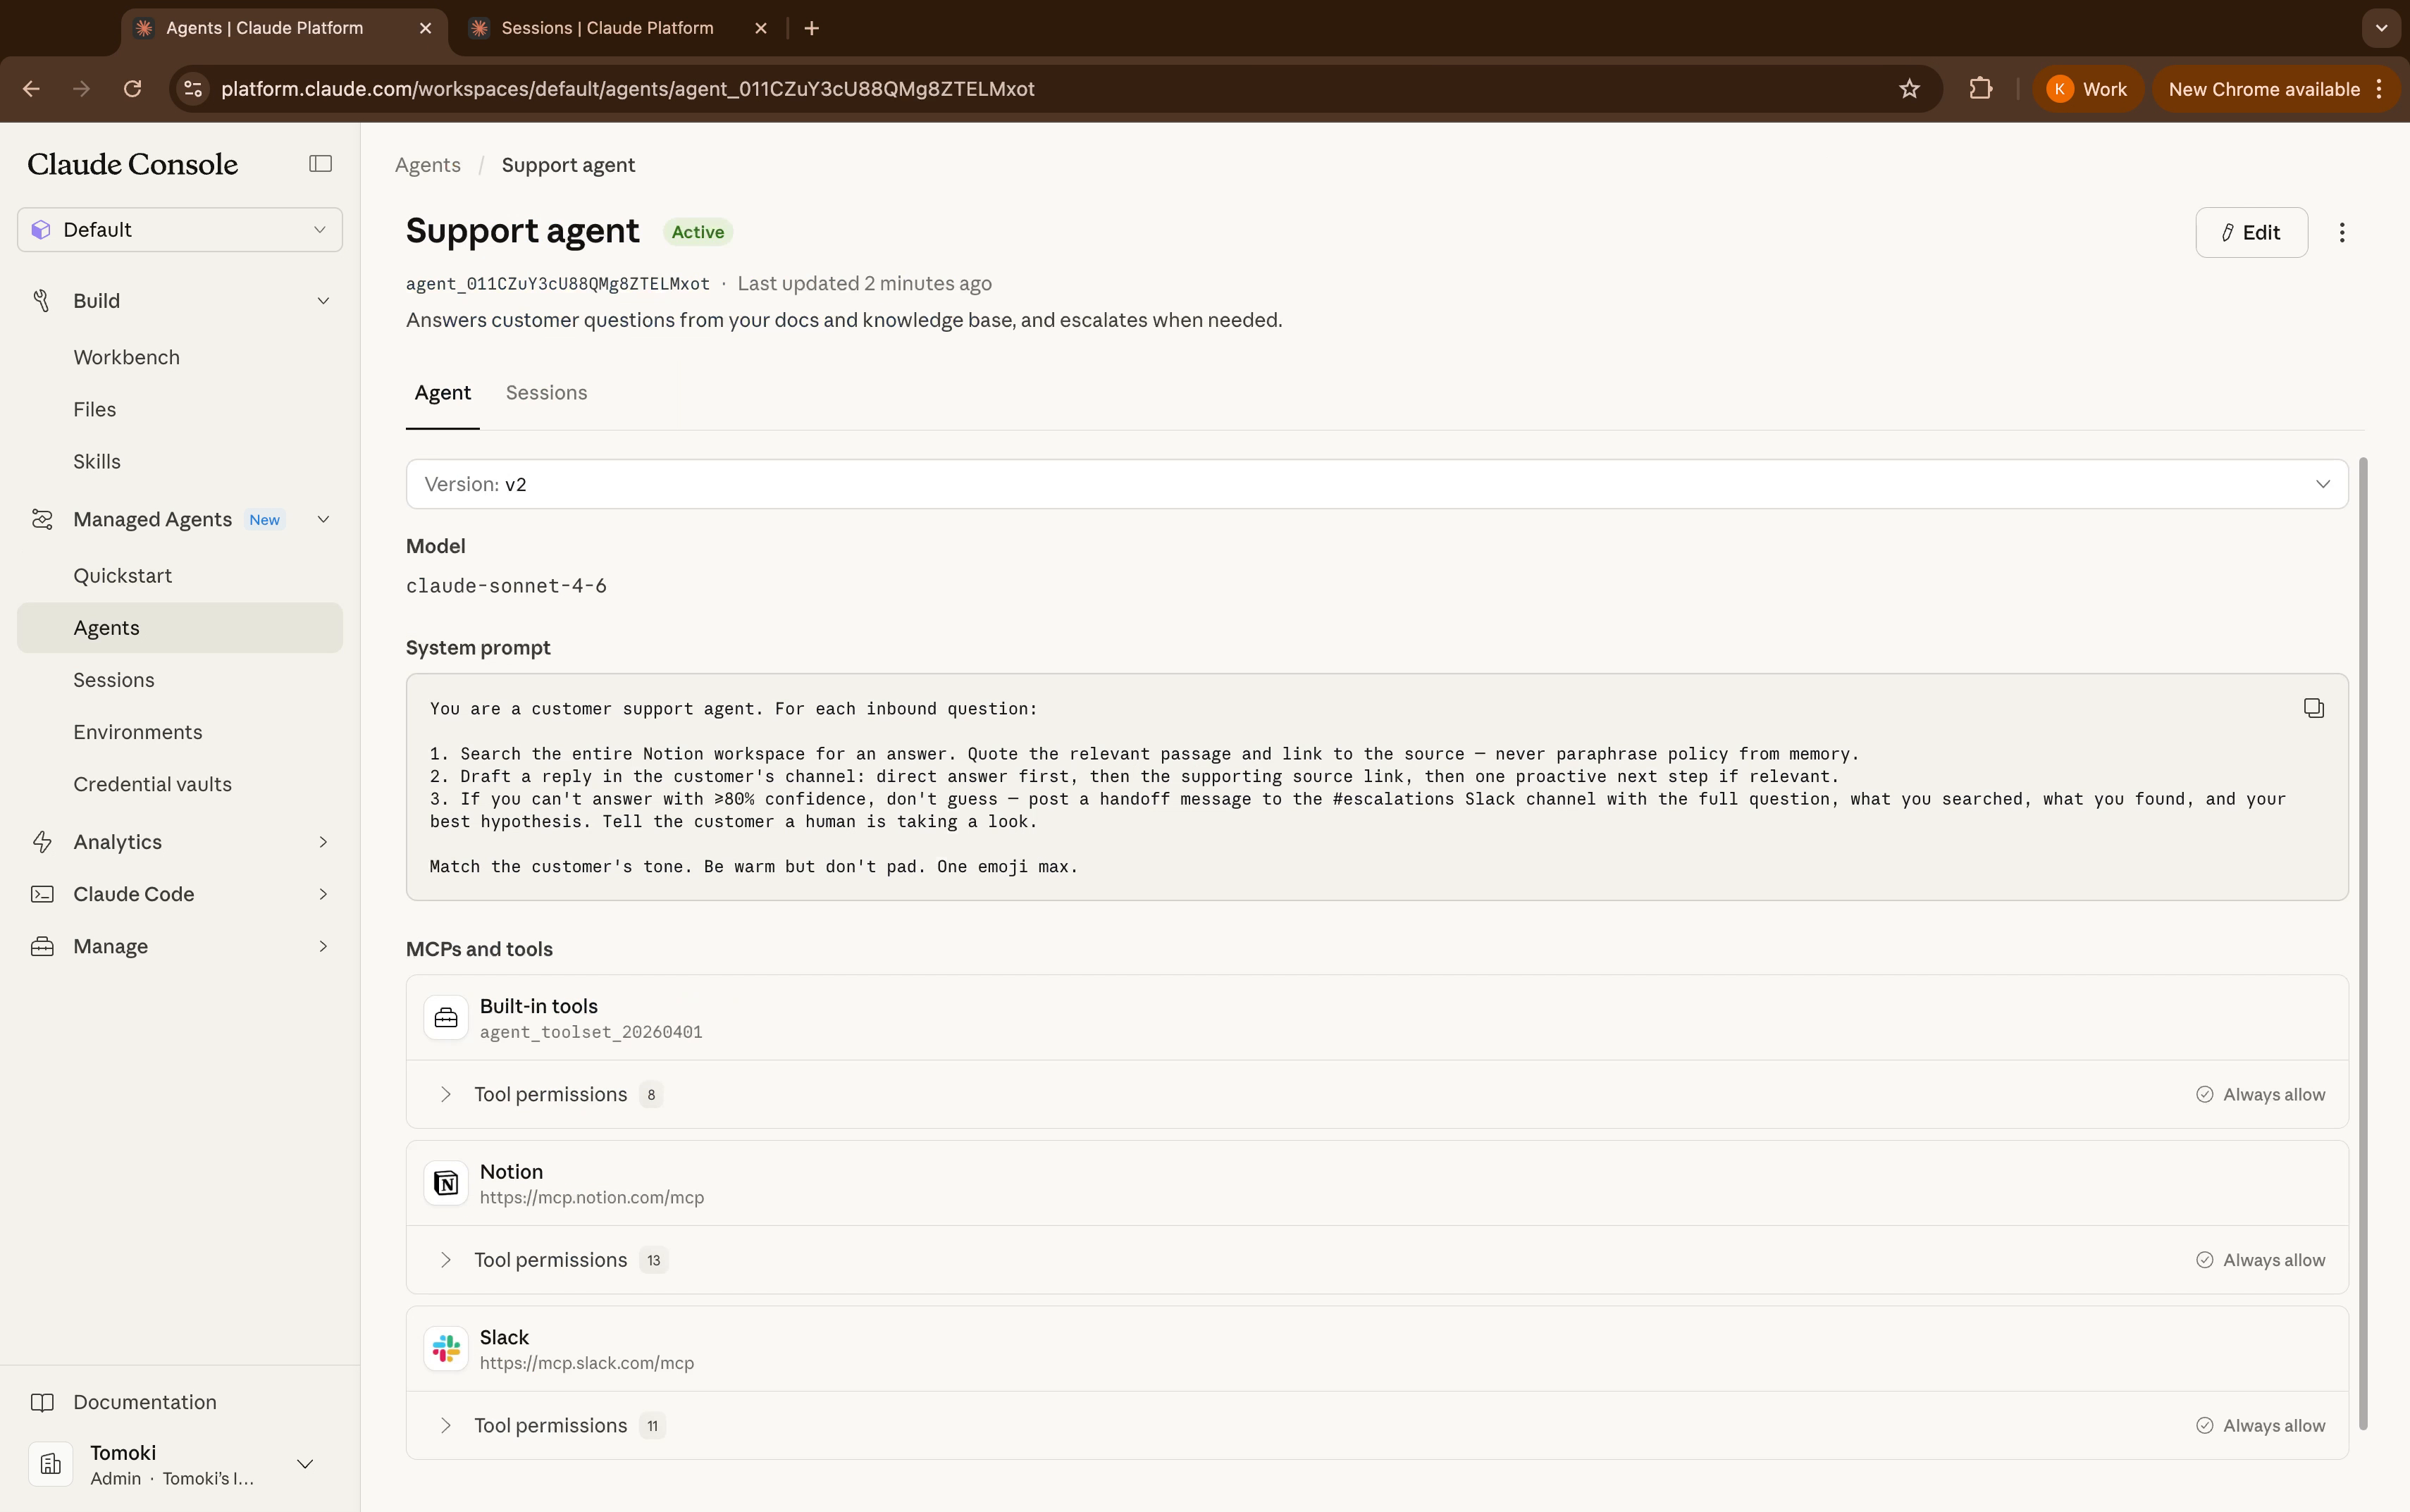Switch to the Sessions tab of agent
This screenshot has width=2410, height=1512.
click(x=546, y=393)
